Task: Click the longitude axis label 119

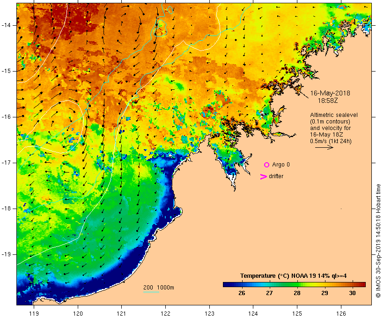Action: point(34,313)
